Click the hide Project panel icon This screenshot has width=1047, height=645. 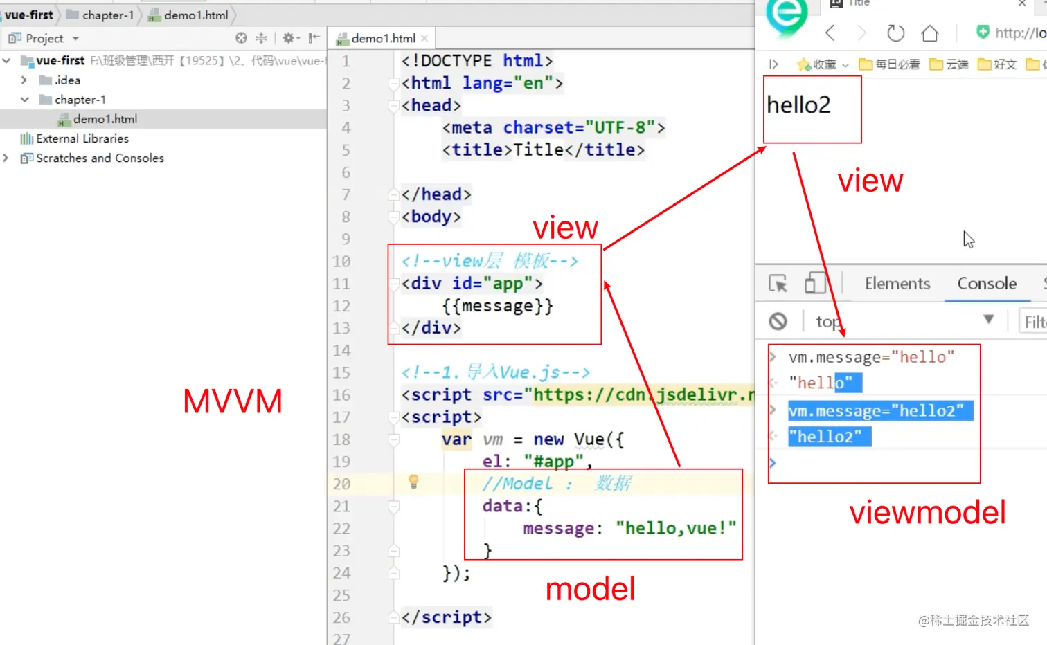[x=314, y=38]
